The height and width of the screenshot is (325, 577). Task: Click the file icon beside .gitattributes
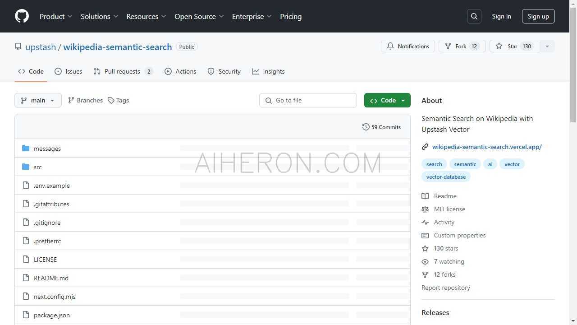[x=26, y=204]
